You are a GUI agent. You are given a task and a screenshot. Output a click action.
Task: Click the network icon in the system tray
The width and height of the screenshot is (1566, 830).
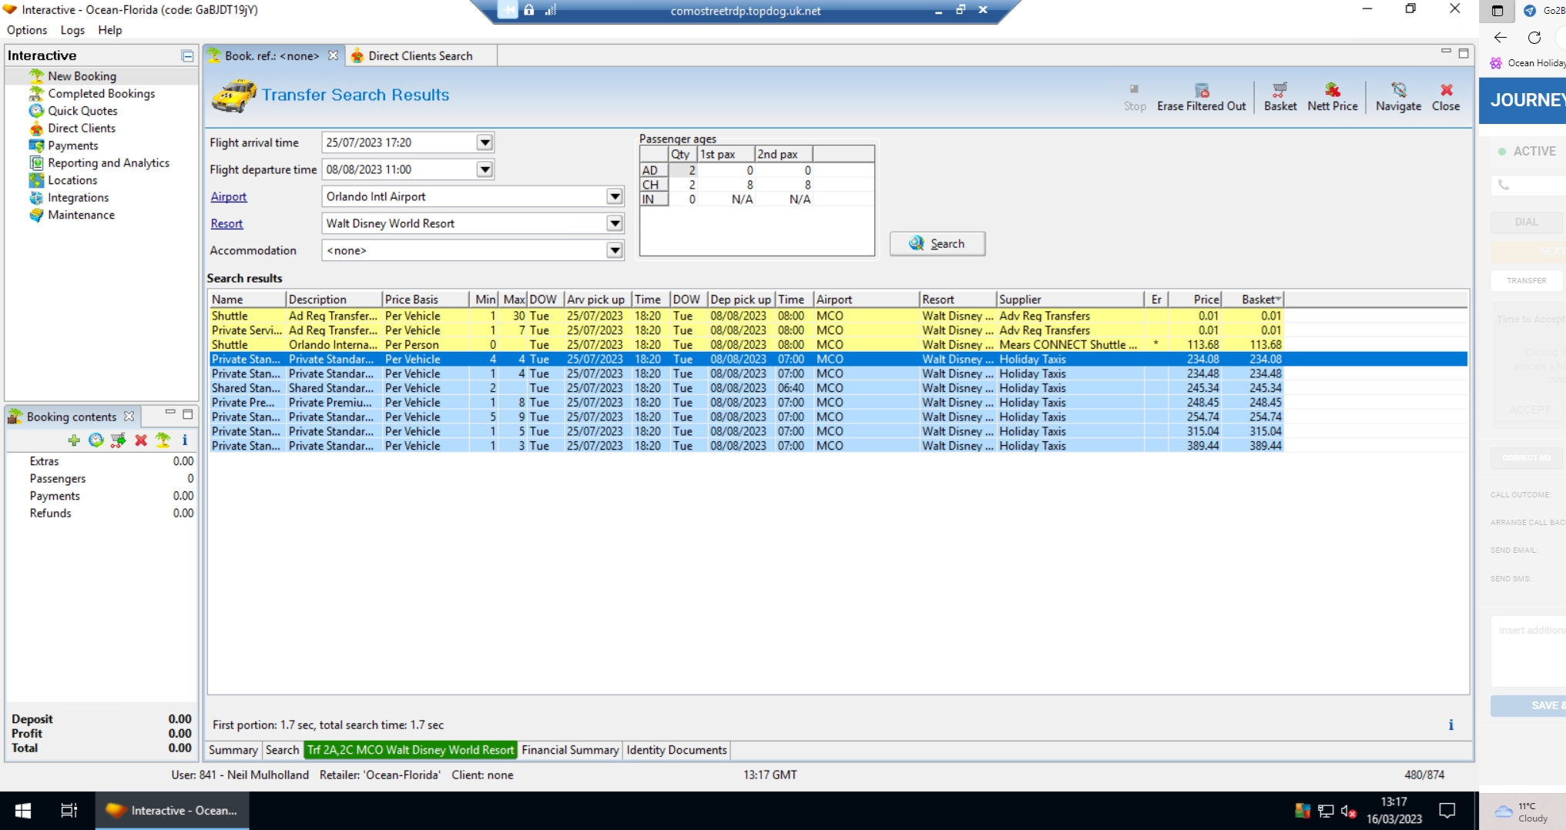click(1326, 811)
